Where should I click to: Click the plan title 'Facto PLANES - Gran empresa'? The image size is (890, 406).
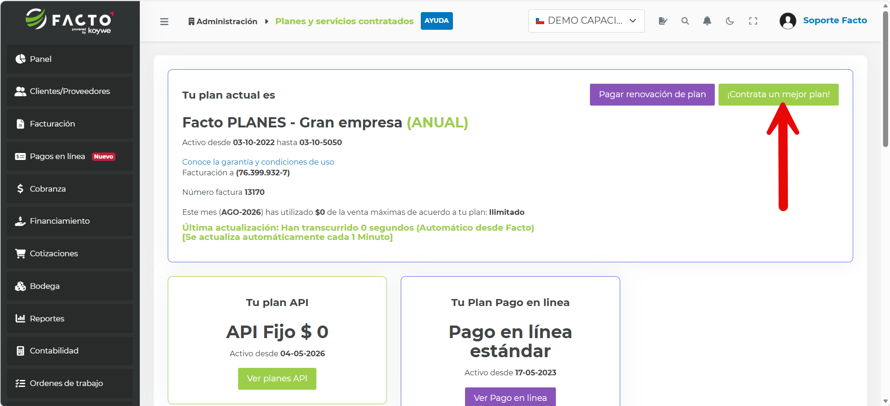pyautogui.click(x=292, y=122)
